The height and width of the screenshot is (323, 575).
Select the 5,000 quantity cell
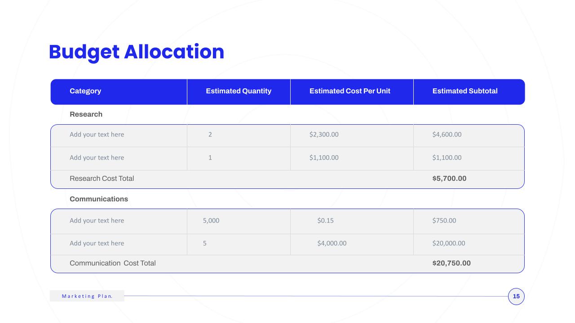(x=239, y=221)
